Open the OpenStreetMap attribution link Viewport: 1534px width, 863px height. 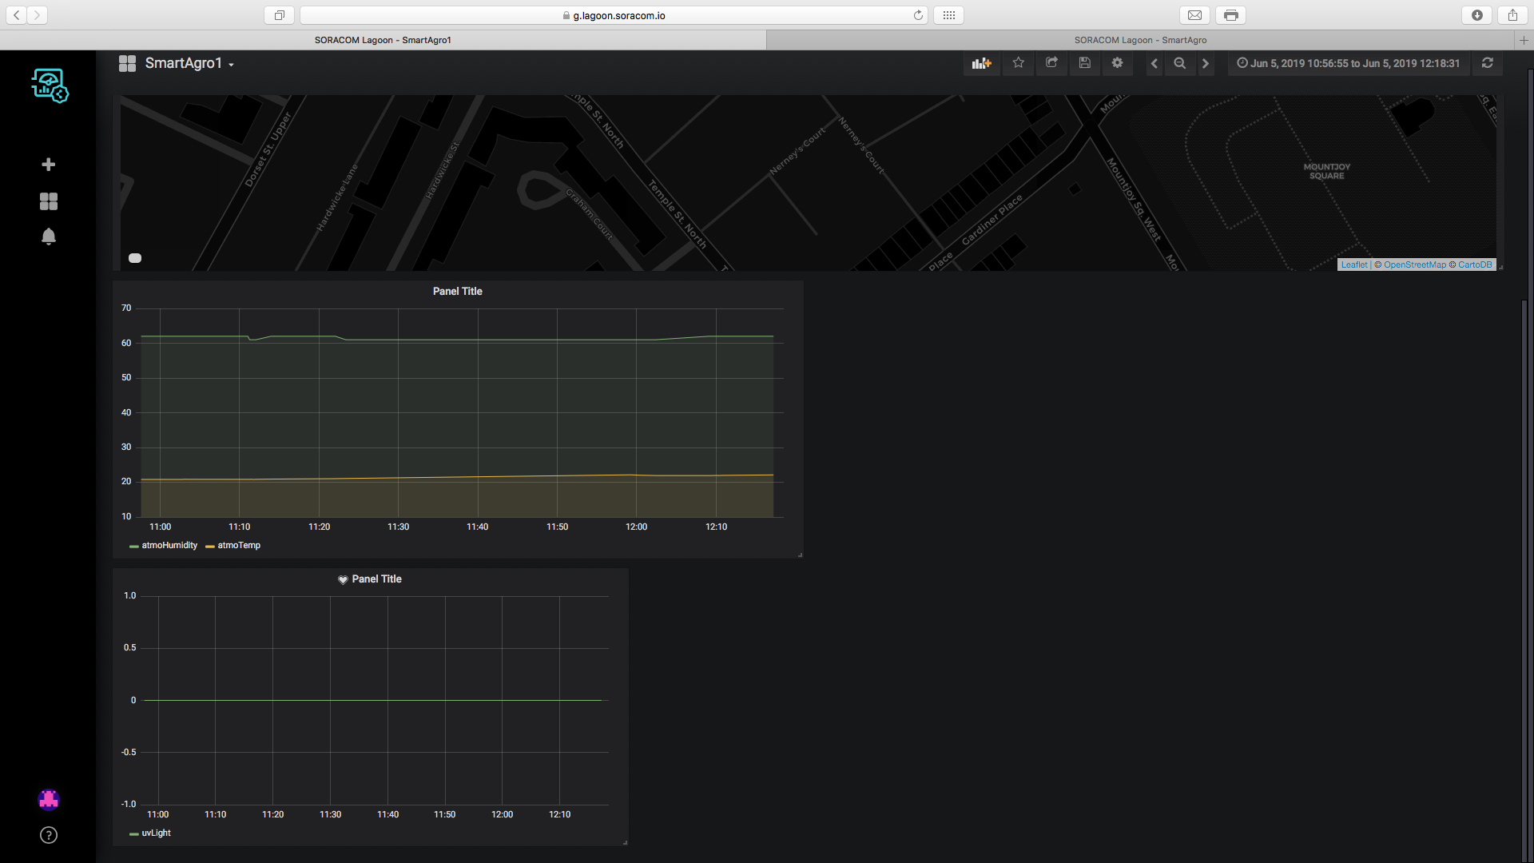tap(1414, 265)
